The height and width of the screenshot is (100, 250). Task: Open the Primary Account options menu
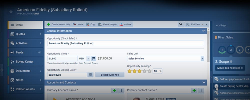click(121, 90)
